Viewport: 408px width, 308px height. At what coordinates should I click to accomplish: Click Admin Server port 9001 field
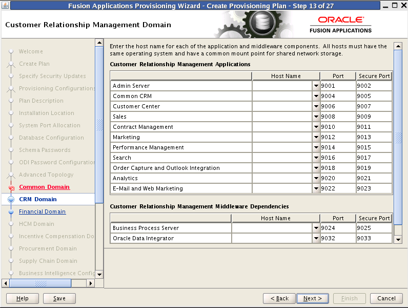338,86
